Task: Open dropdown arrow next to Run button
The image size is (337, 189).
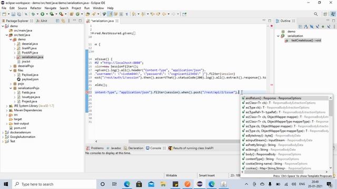Action: coord(47,14)
